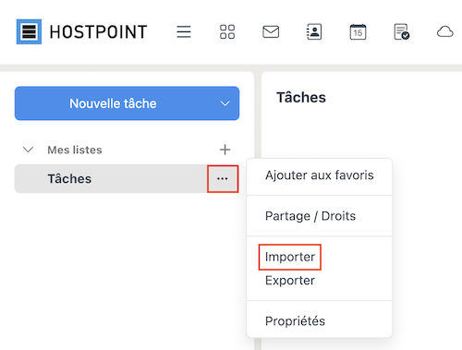Choose Importer in the context menu

290,257
